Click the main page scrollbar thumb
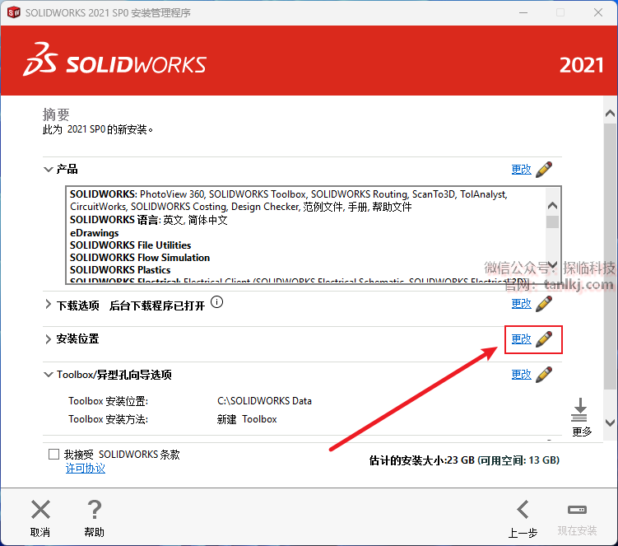The height and width of the screenshot is (546, 618). point(610,256)
